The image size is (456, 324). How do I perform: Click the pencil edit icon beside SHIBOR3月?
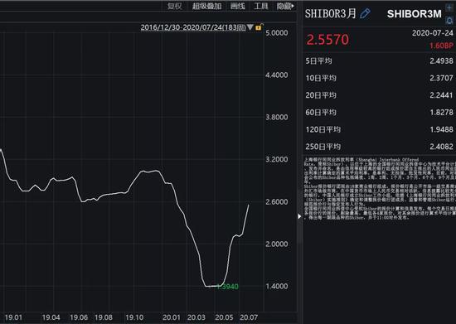click(x=365, y=13)
